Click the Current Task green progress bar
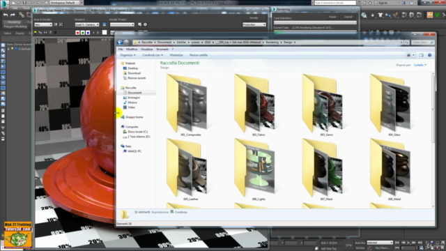Viewport: 446px width, 251px height. point(315,31)
